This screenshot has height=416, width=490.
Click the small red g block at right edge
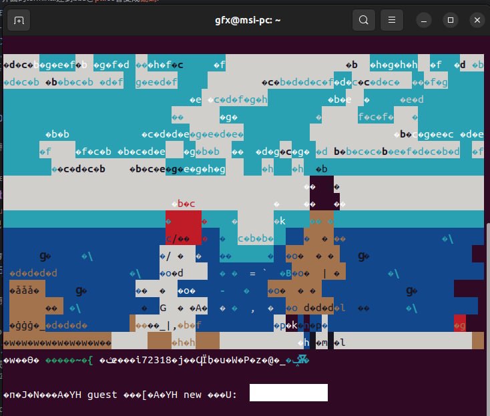(x=460, y=325)
